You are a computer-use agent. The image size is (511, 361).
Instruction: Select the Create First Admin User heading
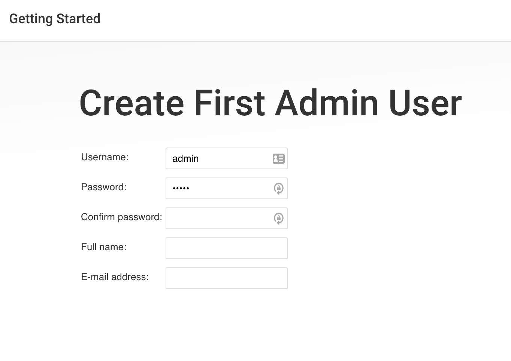point(270,103)
